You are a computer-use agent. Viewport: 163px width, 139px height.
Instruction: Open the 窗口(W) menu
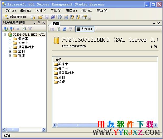(71, 11)
